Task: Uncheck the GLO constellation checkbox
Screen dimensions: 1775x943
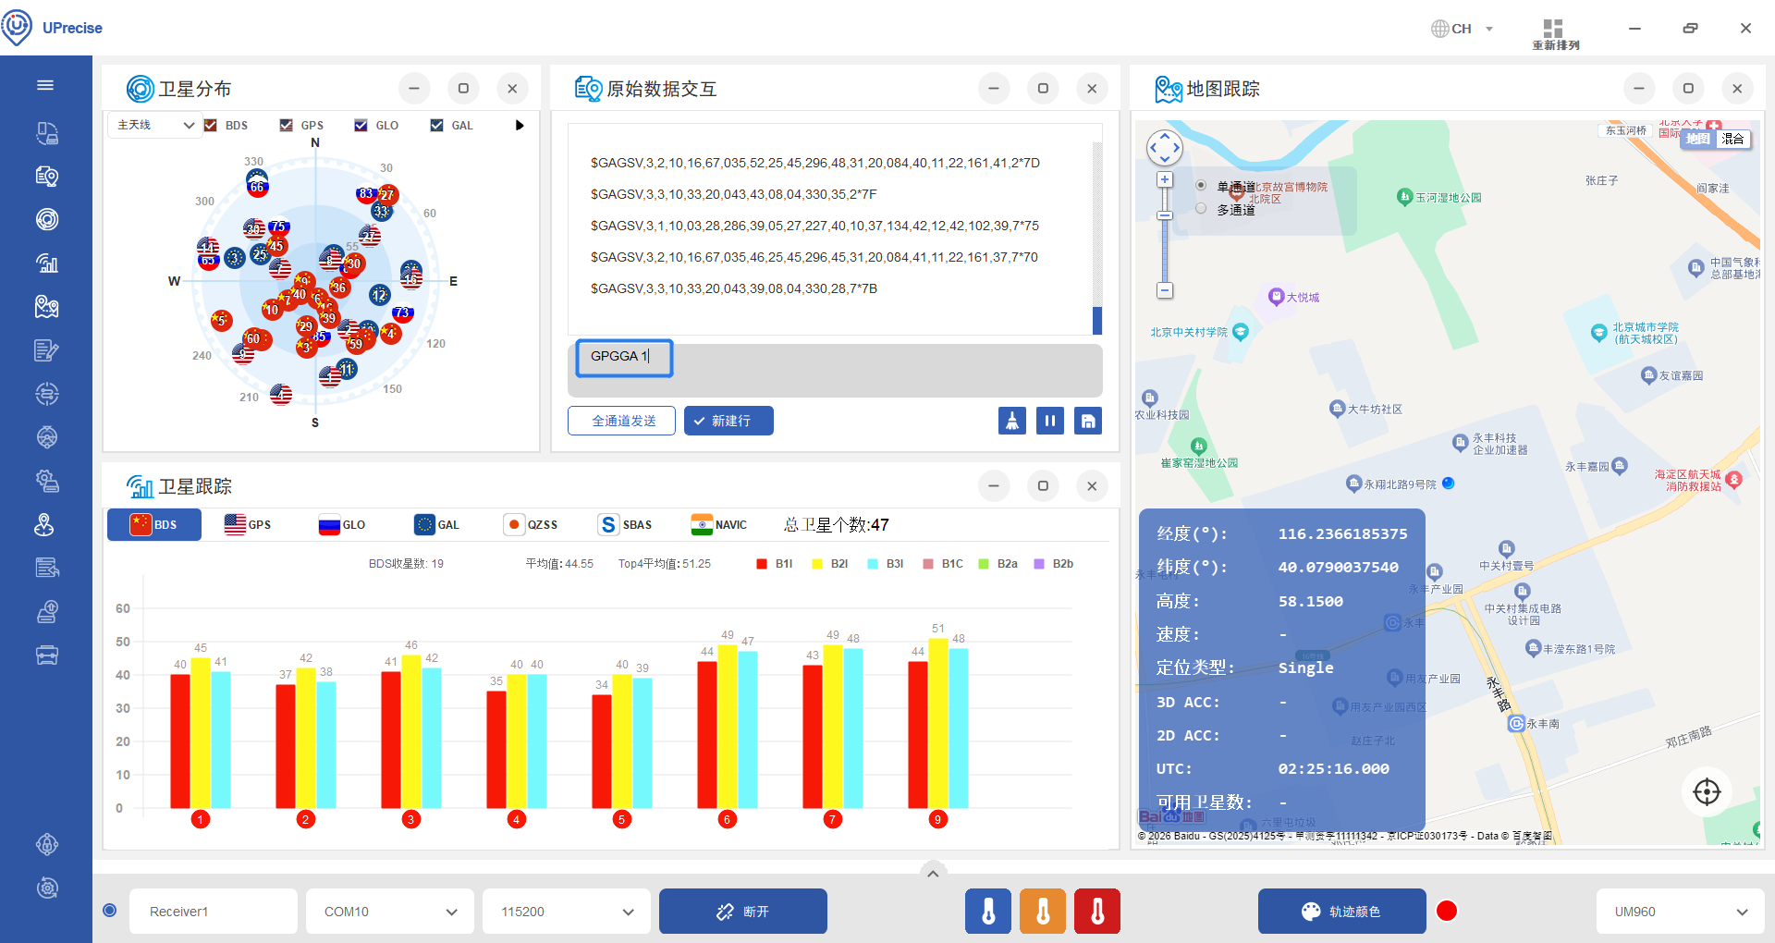Action: 361,126
